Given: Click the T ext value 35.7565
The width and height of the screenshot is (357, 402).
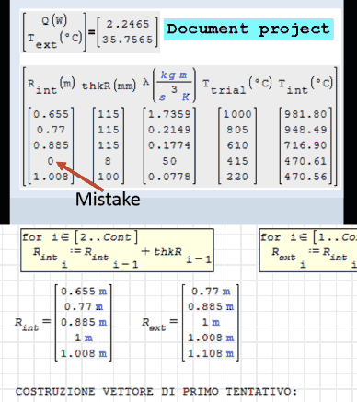Looking at the screenshot, I should pos(128,40).
